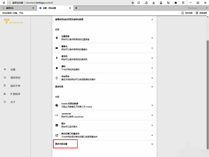Reload the page with refresh icon

tap(139, 3)
